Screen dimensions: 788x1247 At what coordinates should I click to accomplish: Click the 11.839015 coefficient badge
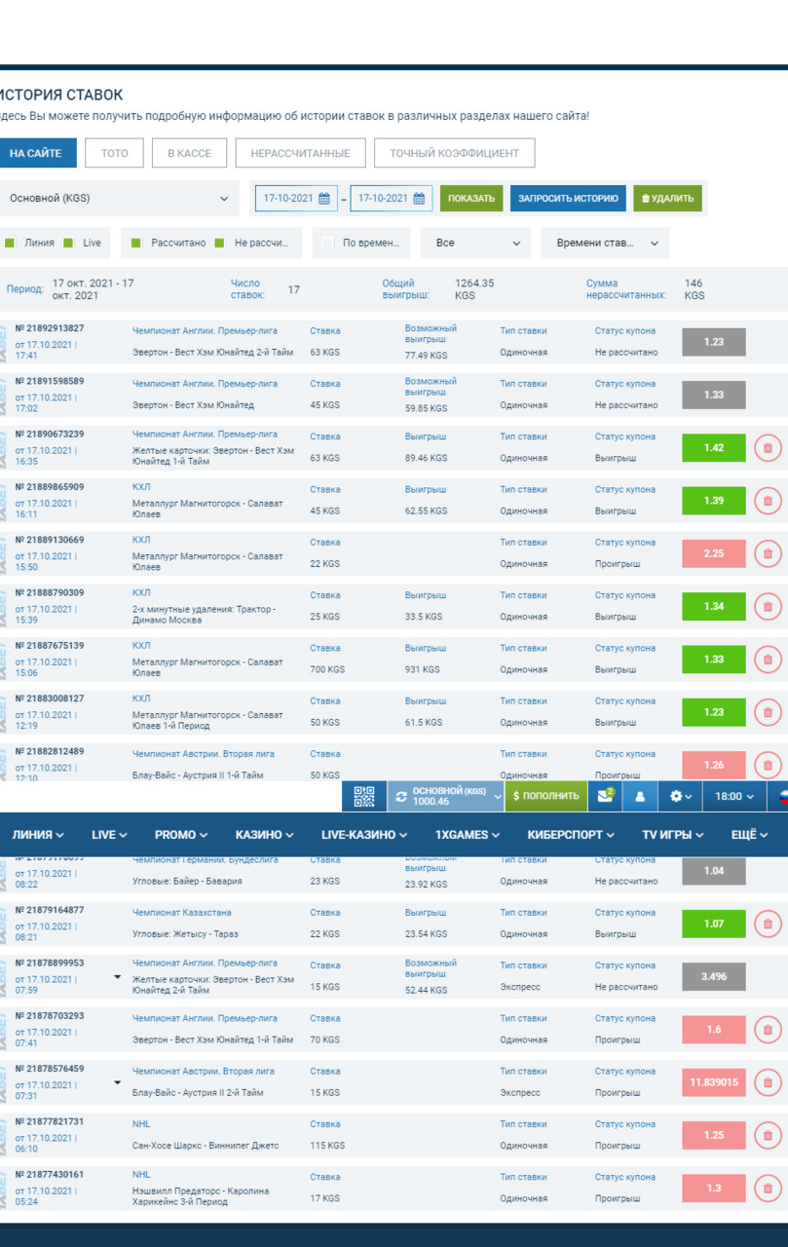(x=714, y=1082)
